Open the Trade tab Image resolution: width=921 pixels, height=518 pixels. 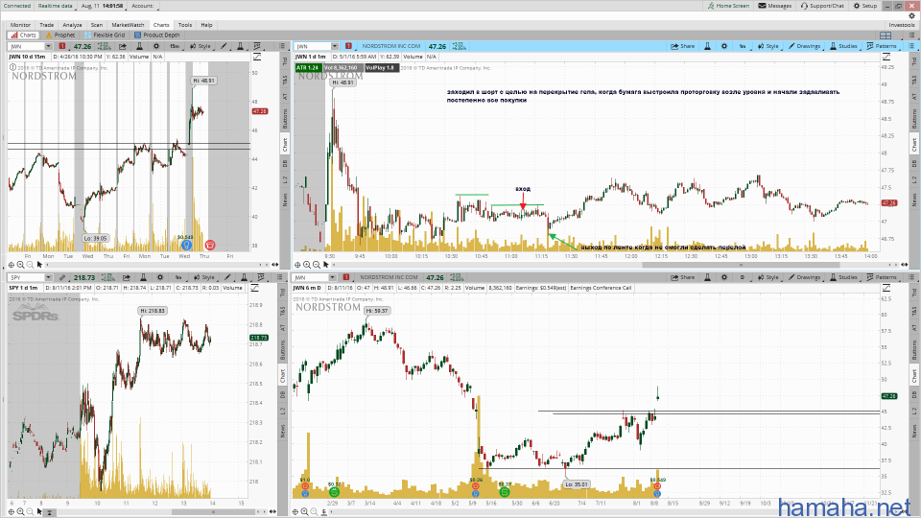tap(46, 25)
